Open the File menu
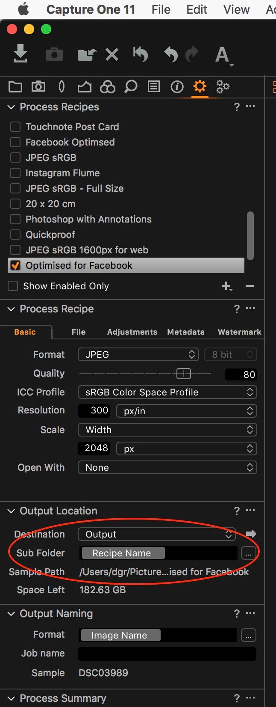Screen dimensions: 276x707 (161, 9)
